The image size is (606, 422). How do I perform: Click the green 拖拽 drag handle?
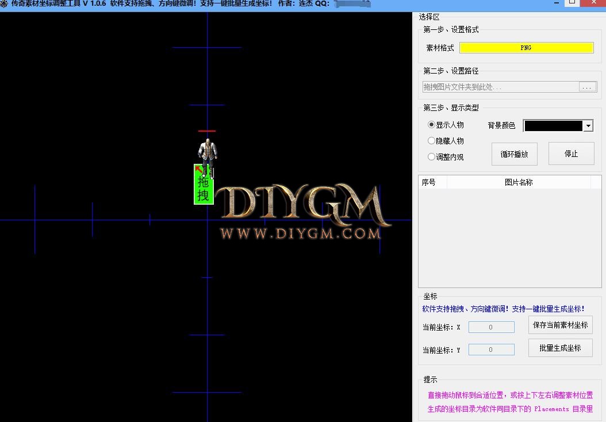point(204,185)
